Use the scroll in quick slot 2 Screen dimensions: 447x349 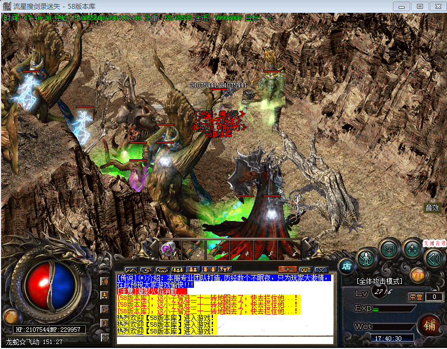(x=194, y=250)
